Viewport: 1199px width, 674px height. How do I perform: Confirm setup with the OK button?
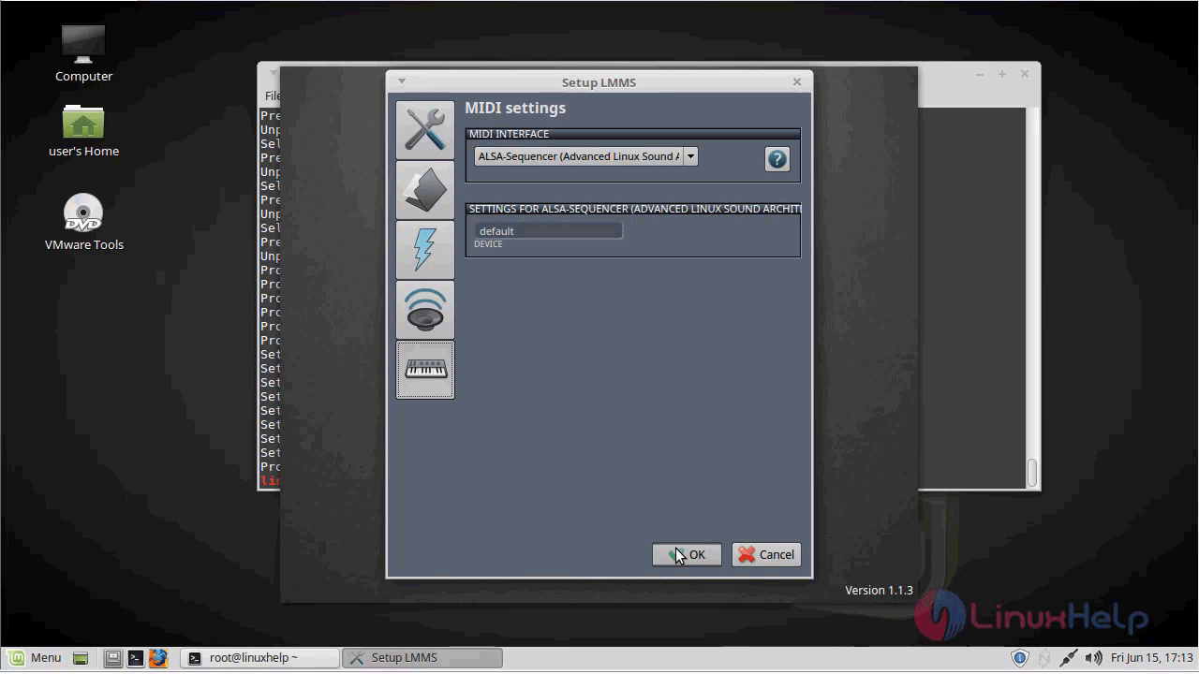[687, 554]
